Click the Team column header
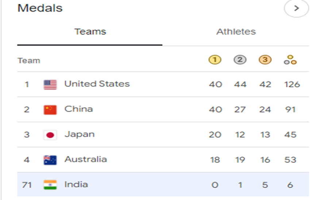The width and height of the screenshot is (335, 200). [x=29, y=60]
